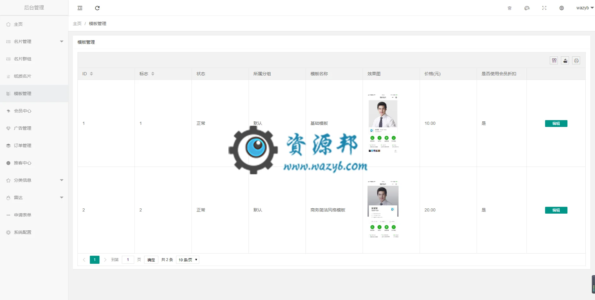595x300 pixels.
Task: Refresh the page using the reload icon
Action: pos(97,8)
